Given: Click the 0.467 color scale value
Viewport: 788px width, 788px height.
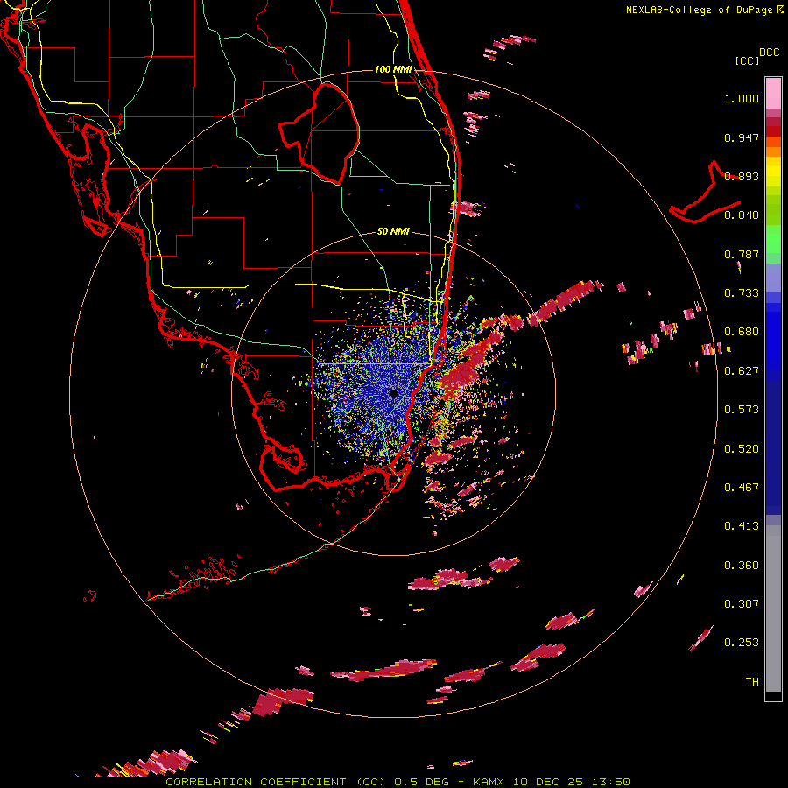Looking at the screenshot, I should [742, 488].
